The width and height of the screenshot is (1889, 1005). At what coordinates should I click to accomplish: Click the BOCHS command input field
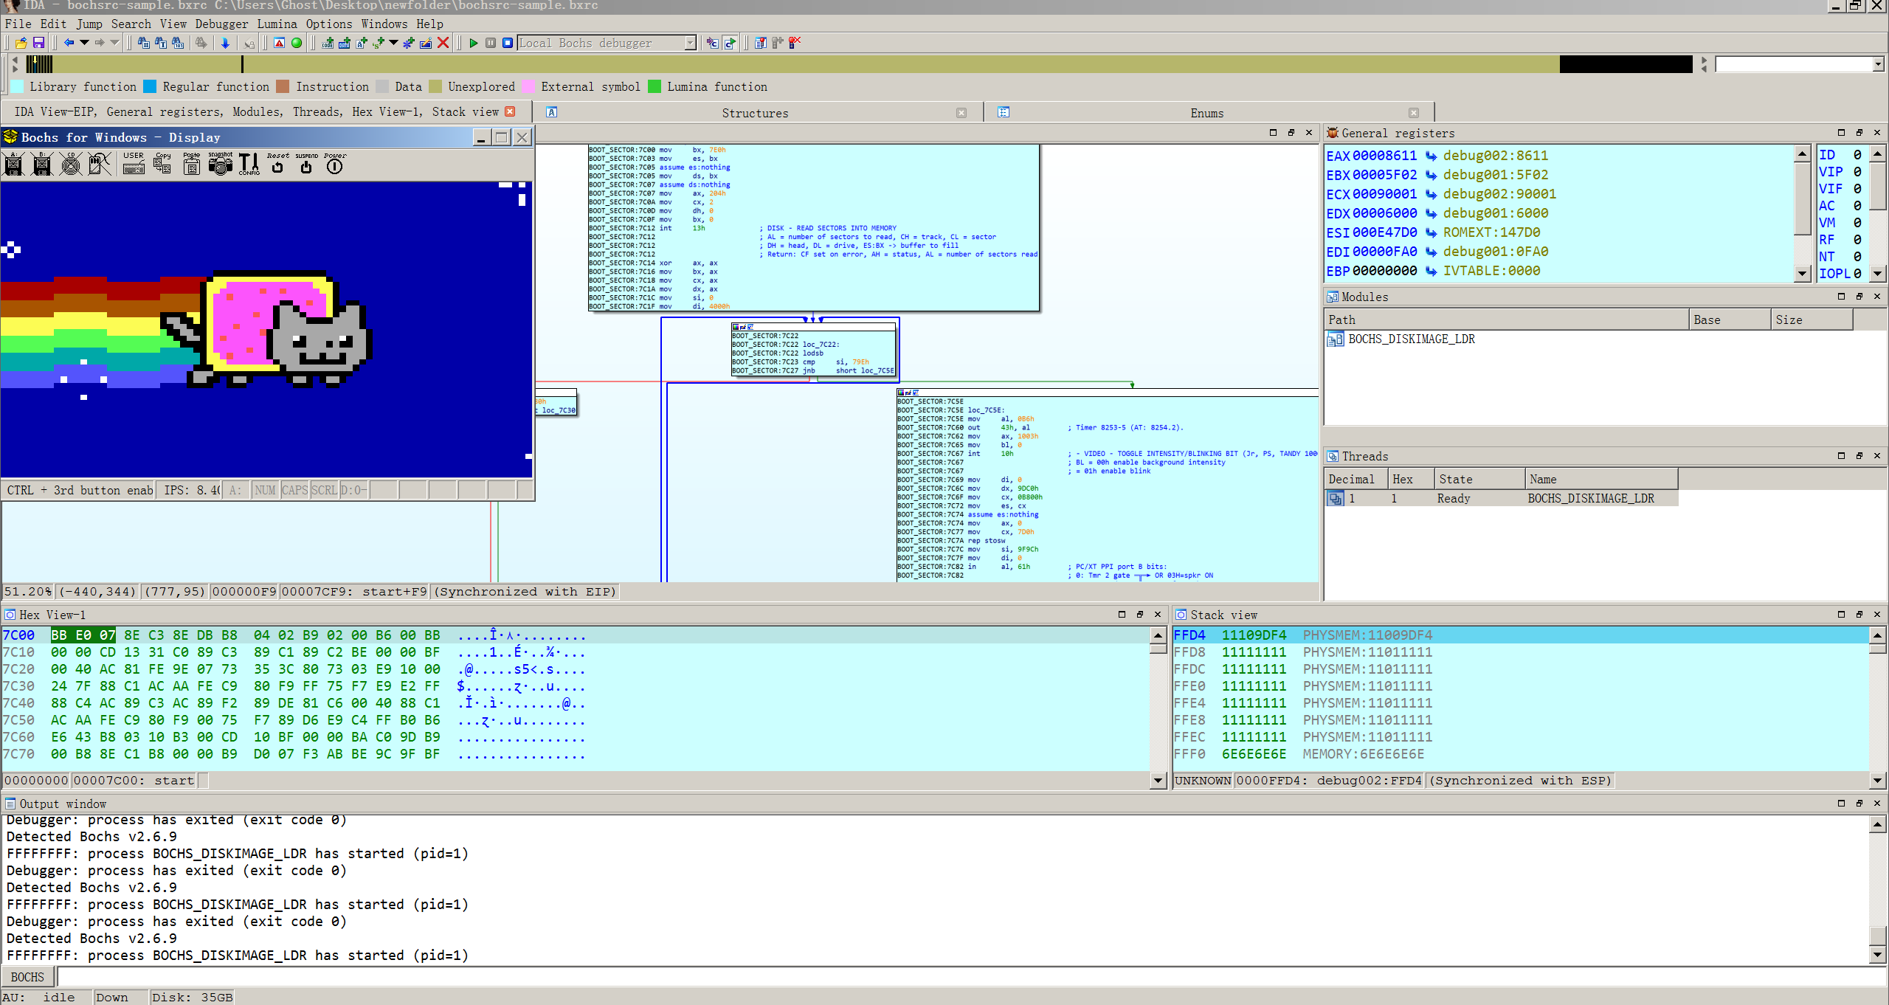coord(959,977)
